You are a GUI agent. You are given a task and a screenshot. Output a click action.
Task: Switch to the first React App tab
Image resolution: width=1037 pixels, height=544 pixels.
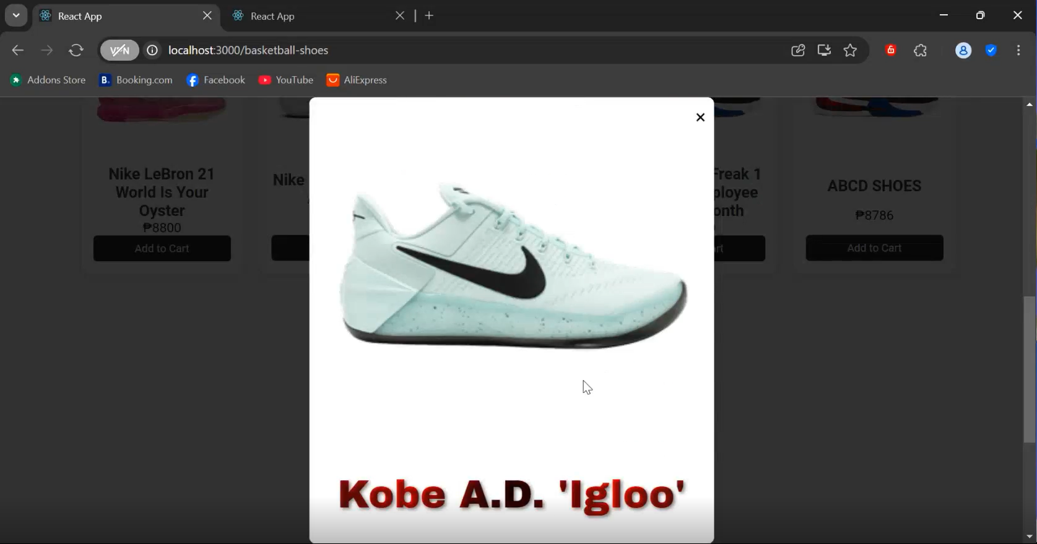126,16
